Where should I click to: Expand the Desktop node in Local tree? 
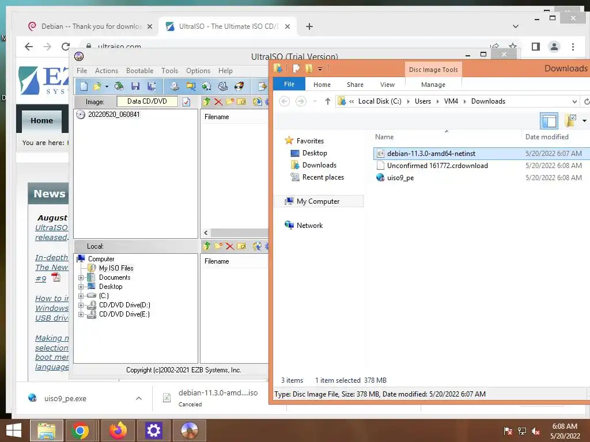click(x=81, y=287)
